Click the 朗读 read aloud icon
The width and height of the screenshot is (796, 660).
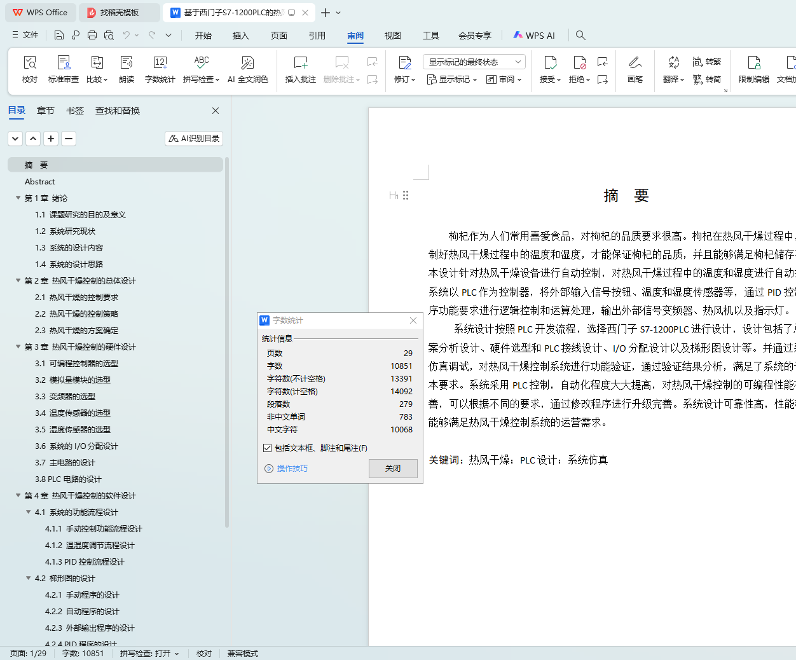tap(127, 69)
